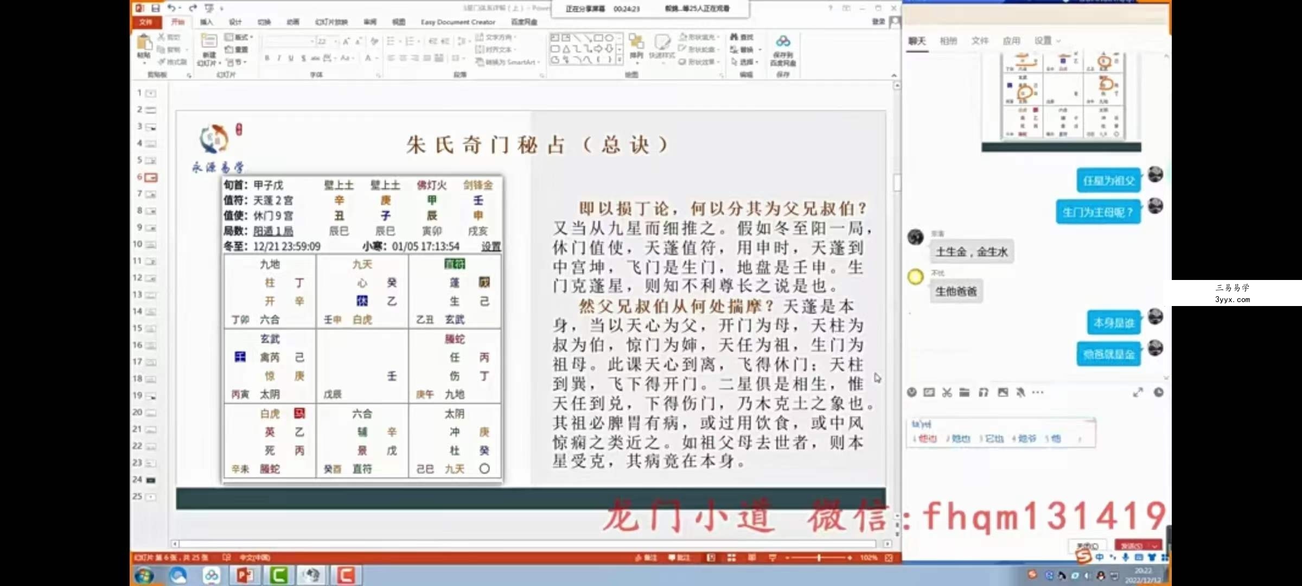The height and width of the screenshot is (586, 1302).
Task: Redo the last action
Action: (193, 8)
